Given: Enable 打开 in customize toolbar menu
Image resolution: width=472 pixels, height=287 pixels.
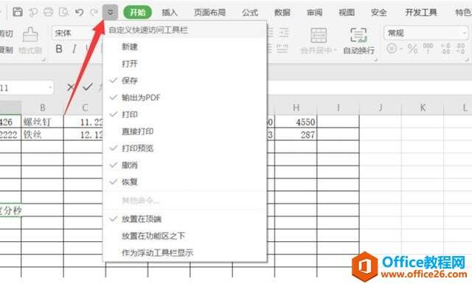Looking at the screenshot, I should pyautogui.click(x=185, y=63).
